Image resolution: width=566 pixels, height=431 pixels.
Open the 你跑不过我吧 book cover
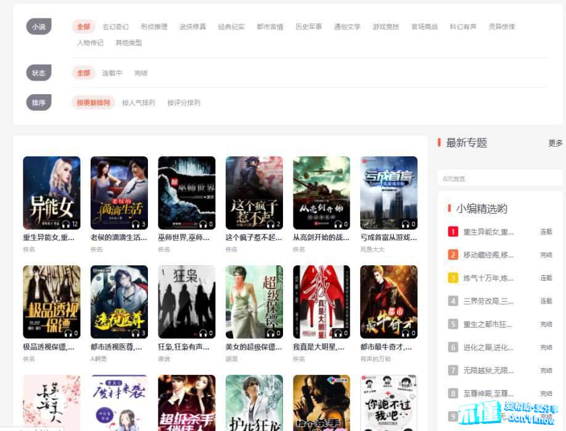click(x=389, y=403)
